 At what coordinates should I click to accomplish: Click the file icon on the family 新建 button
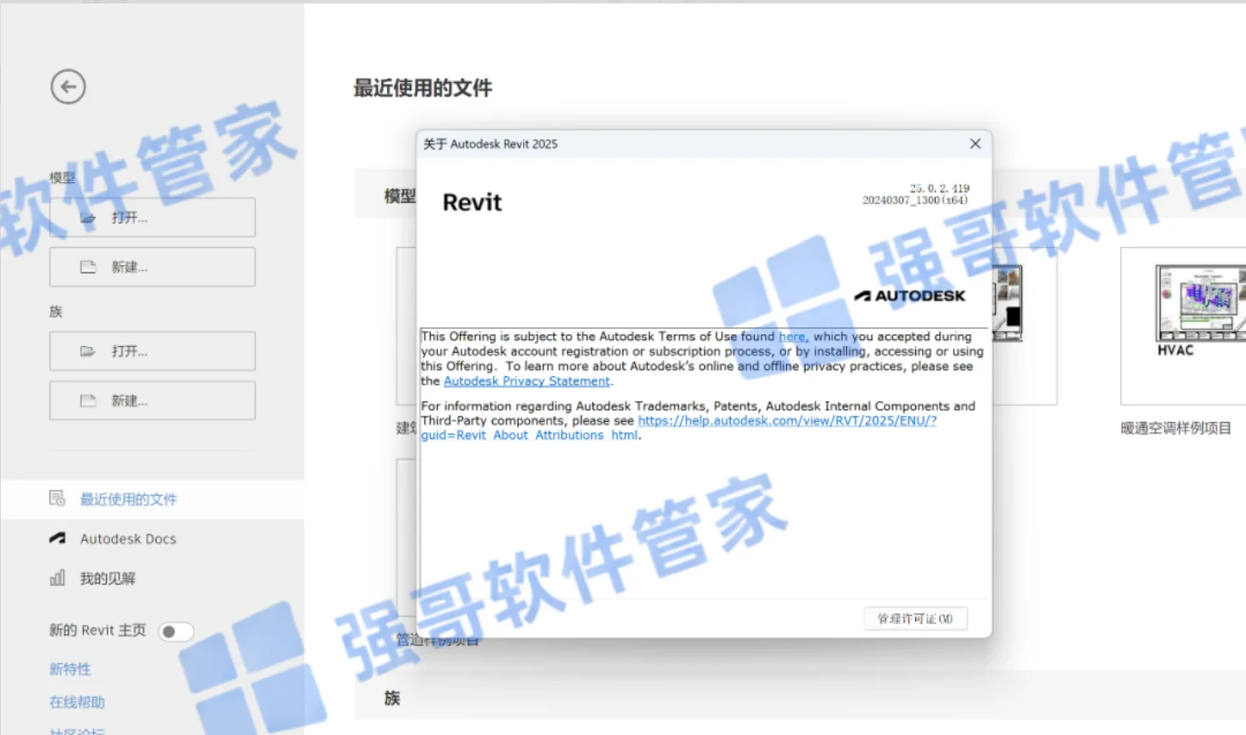88,400
